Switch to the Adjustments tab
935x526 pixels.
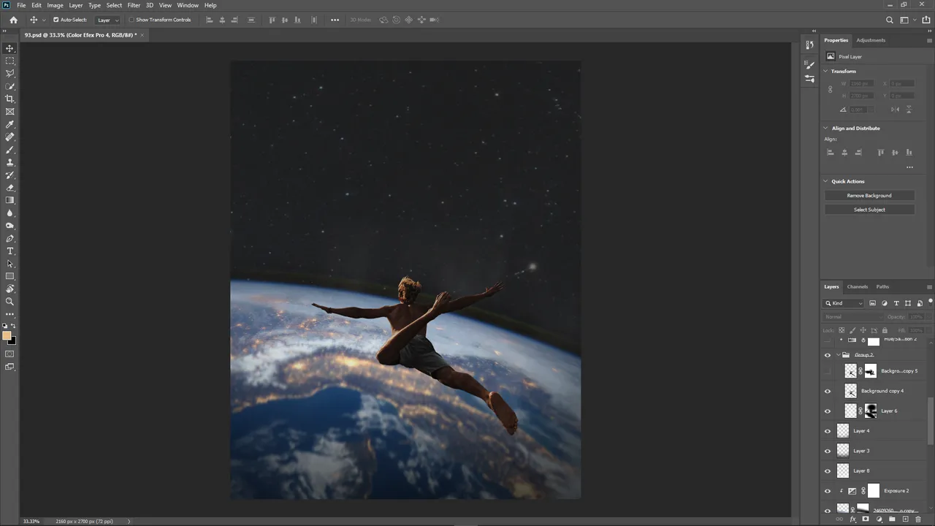point(871,40)
